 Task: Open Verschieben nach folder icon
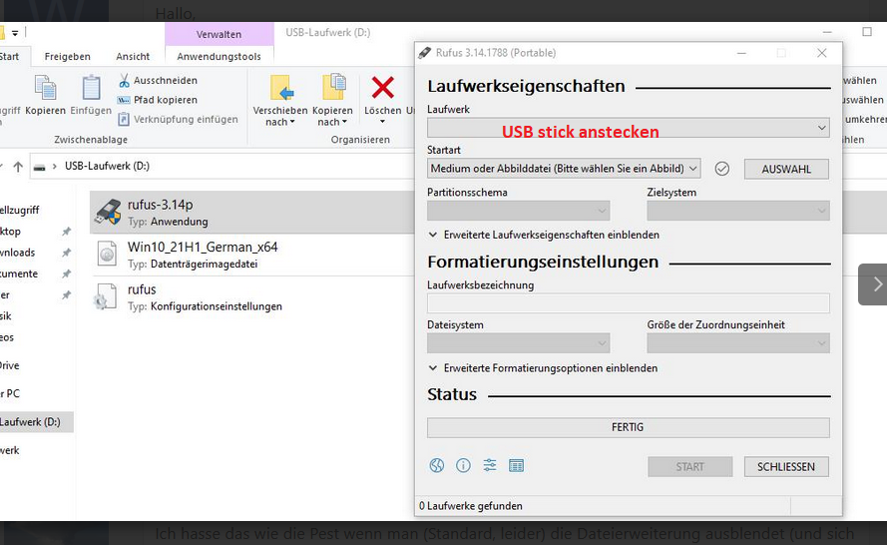(281, 88)
